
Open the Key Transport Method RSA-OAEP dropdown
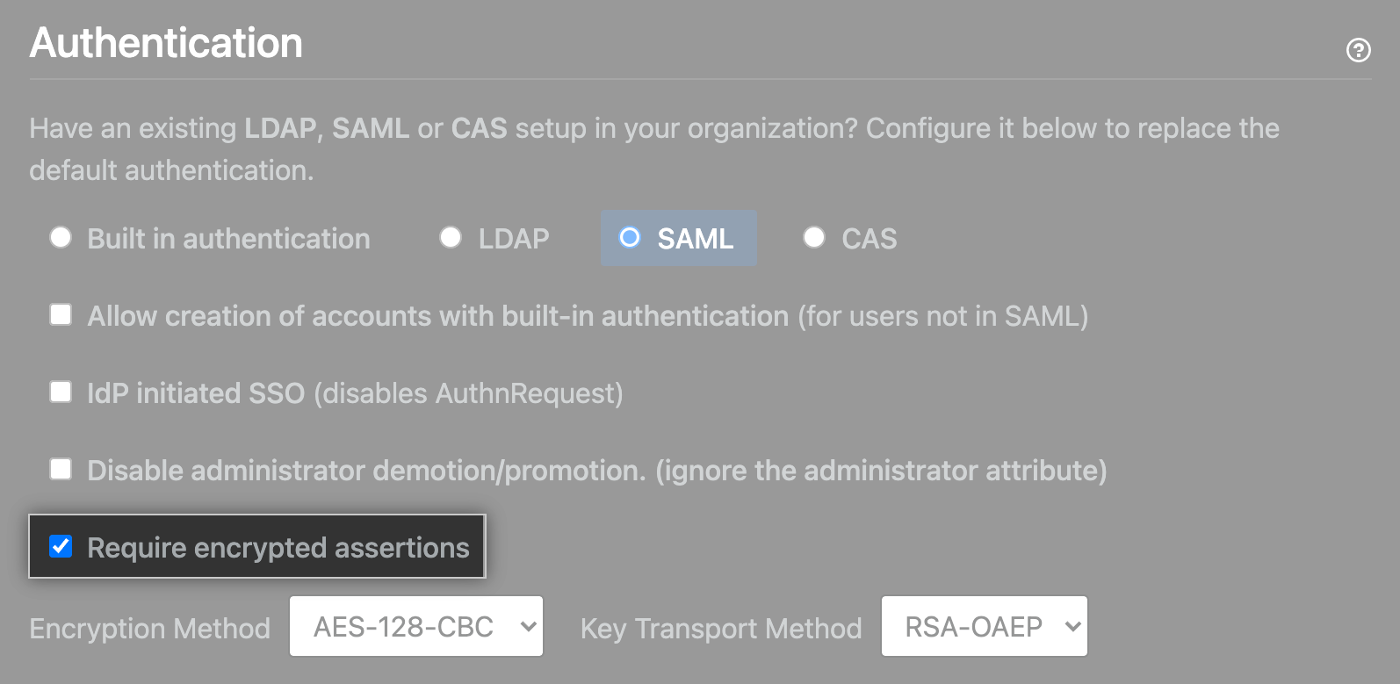(985, 626)
